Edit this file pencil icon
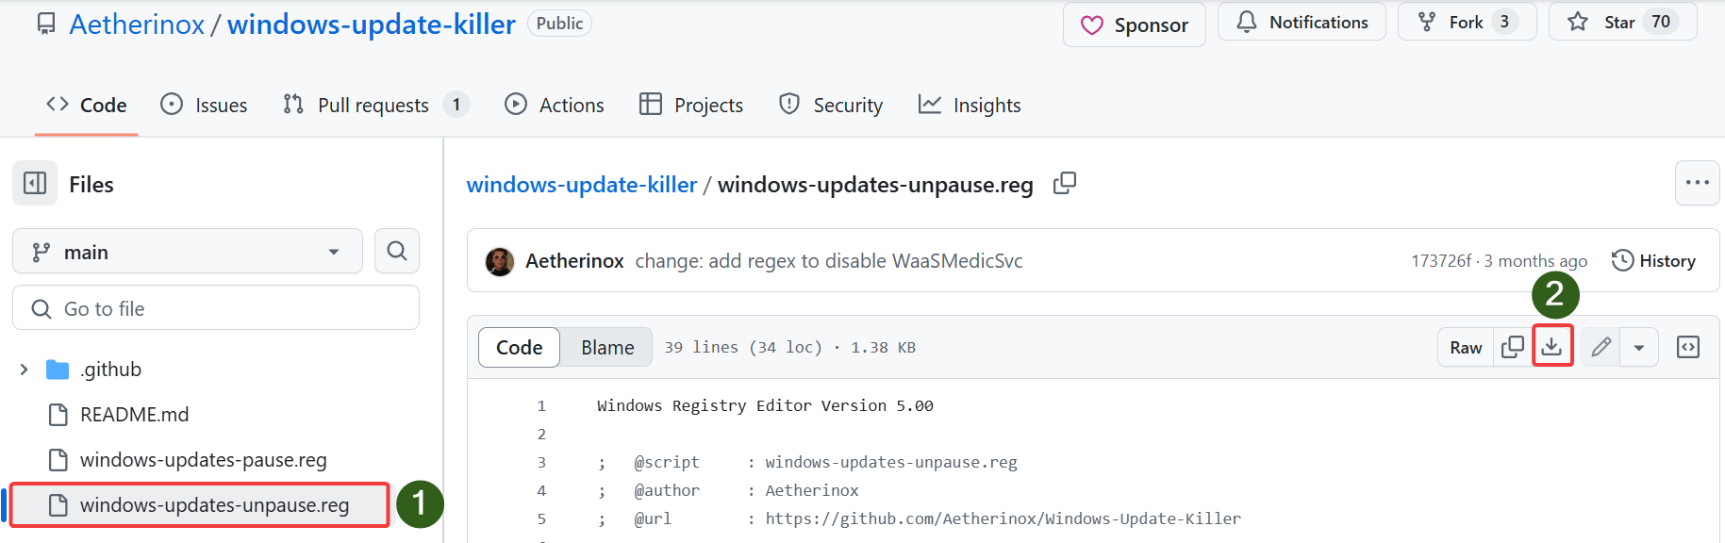1725x543 pixels. 1601,347
